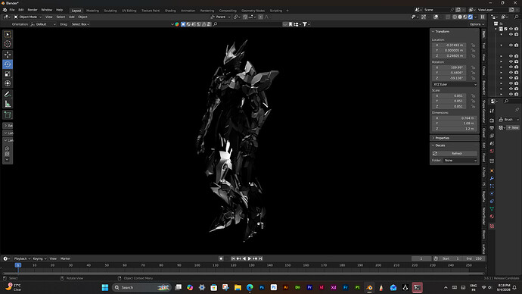Open the Output properties tab icon
The width and height of the screenshot is (522, 294).
492,128
